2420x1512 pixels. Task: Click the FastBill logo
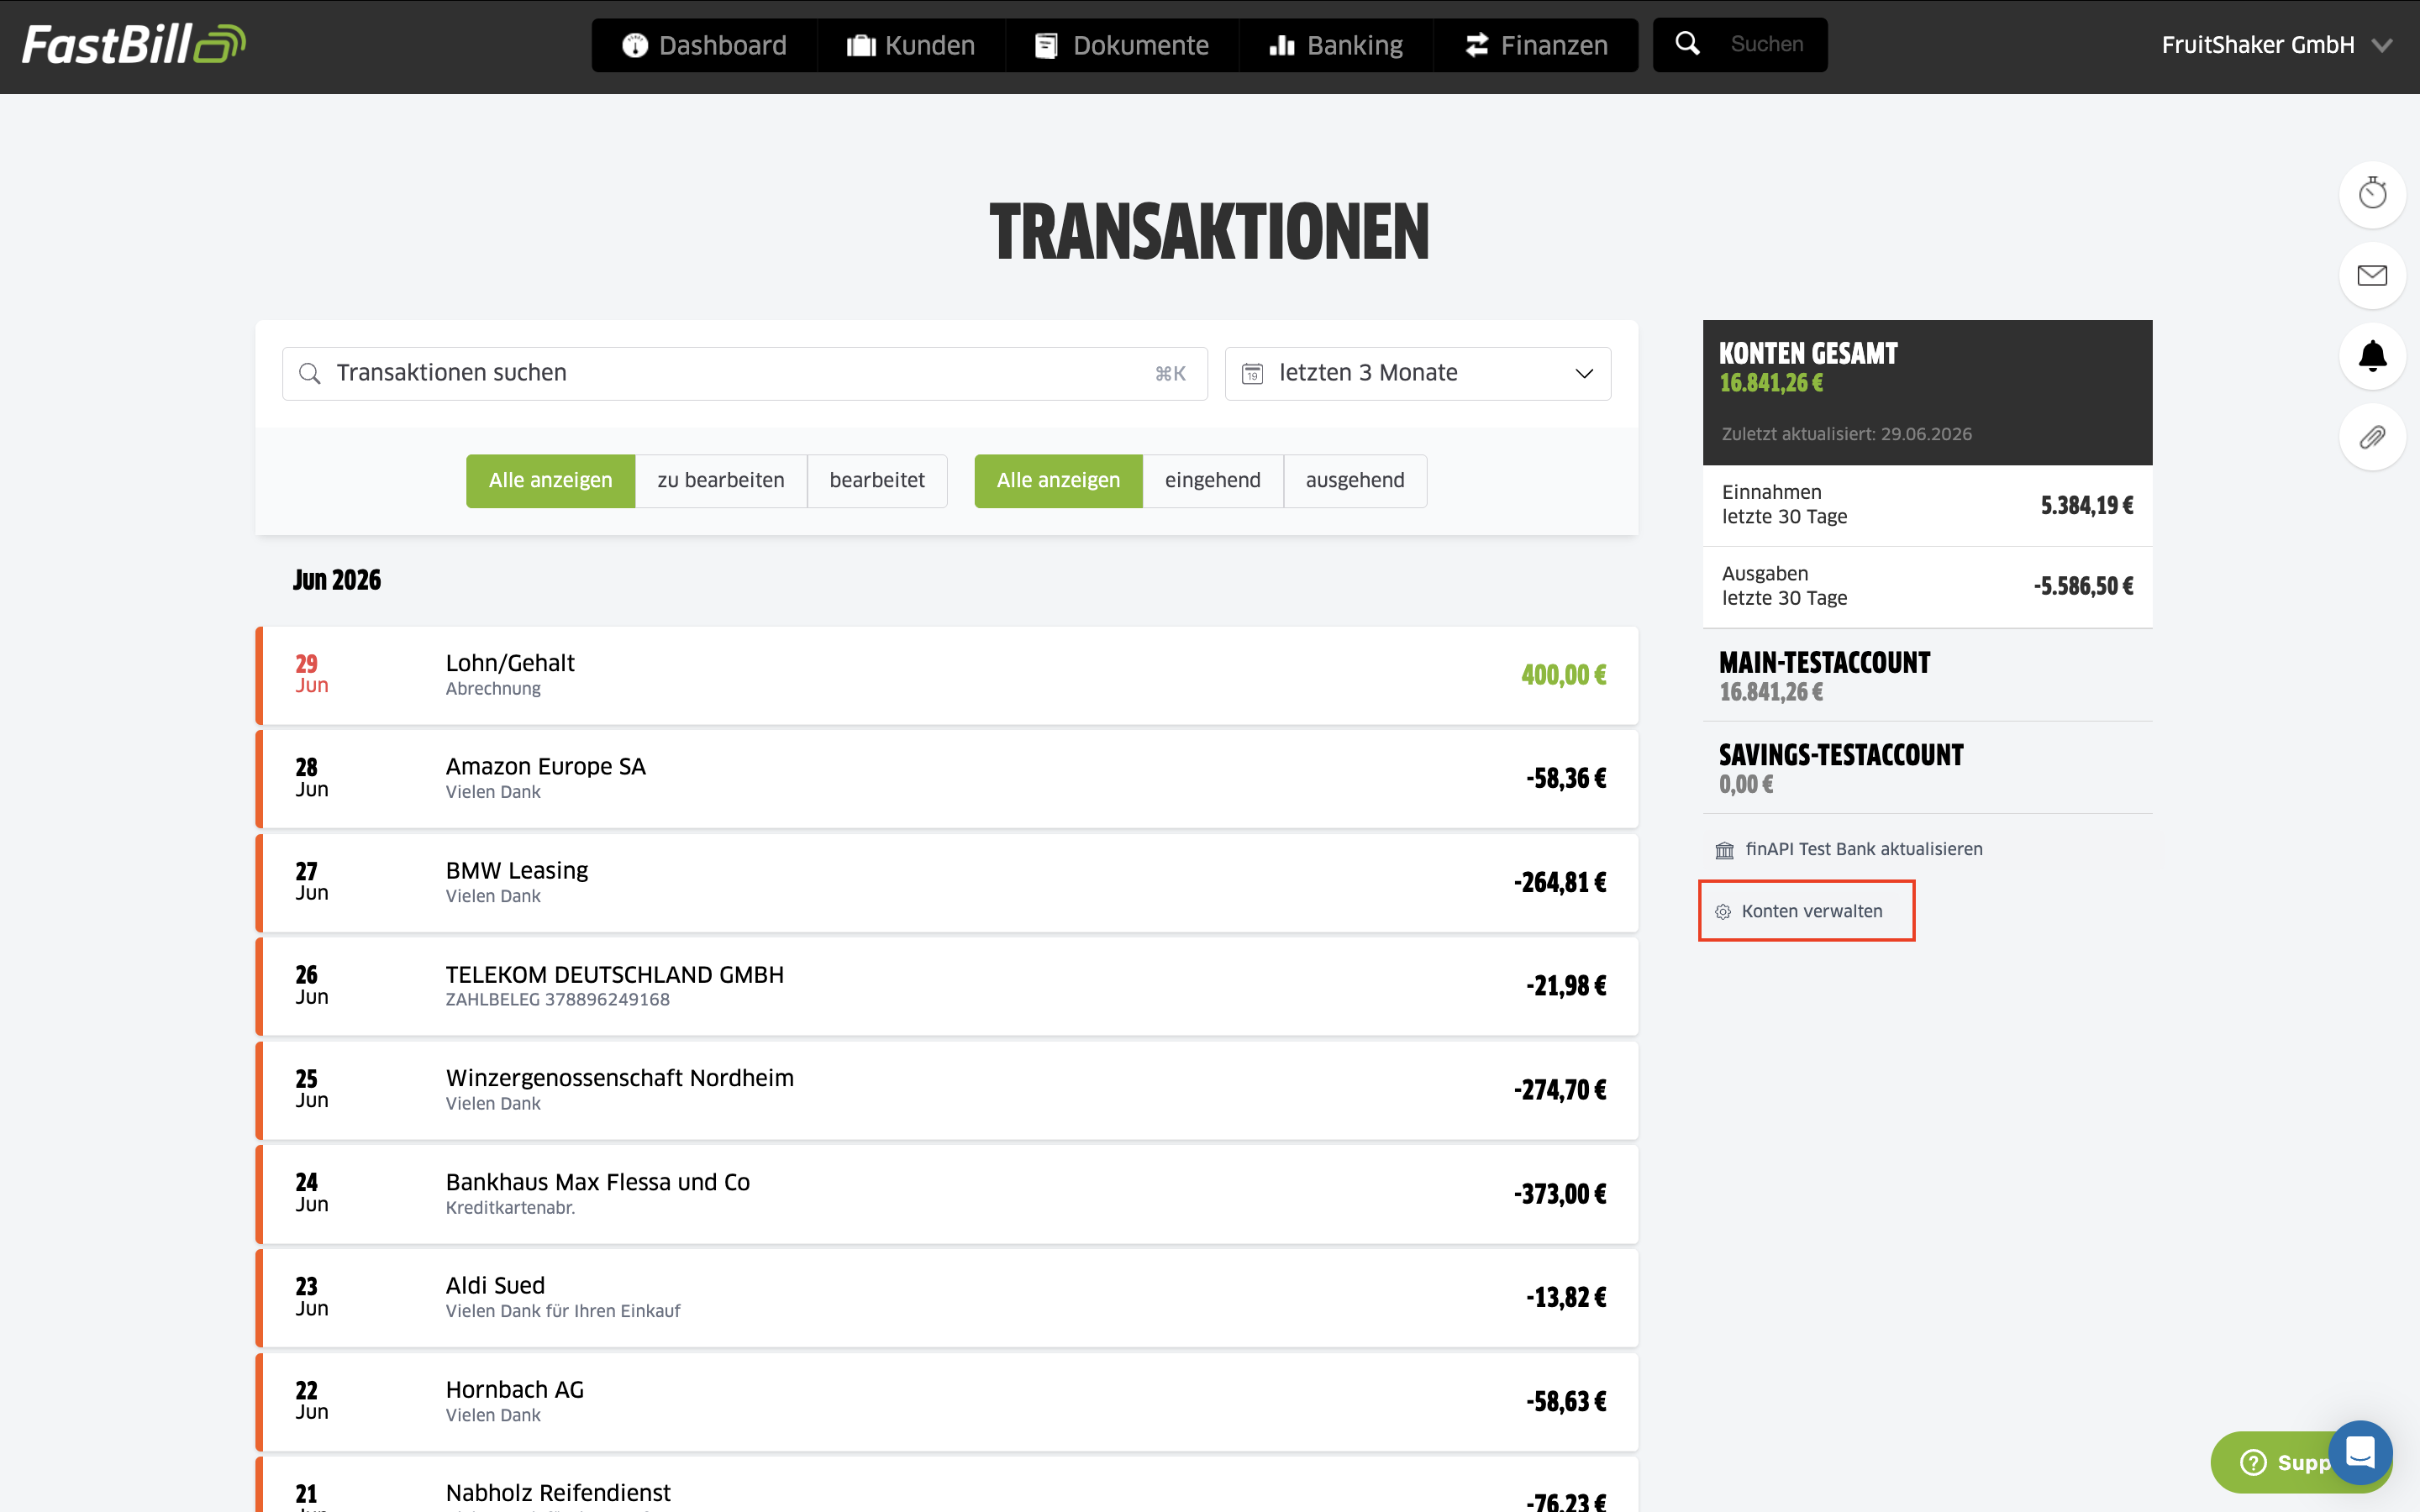click(x=134, y=45)
